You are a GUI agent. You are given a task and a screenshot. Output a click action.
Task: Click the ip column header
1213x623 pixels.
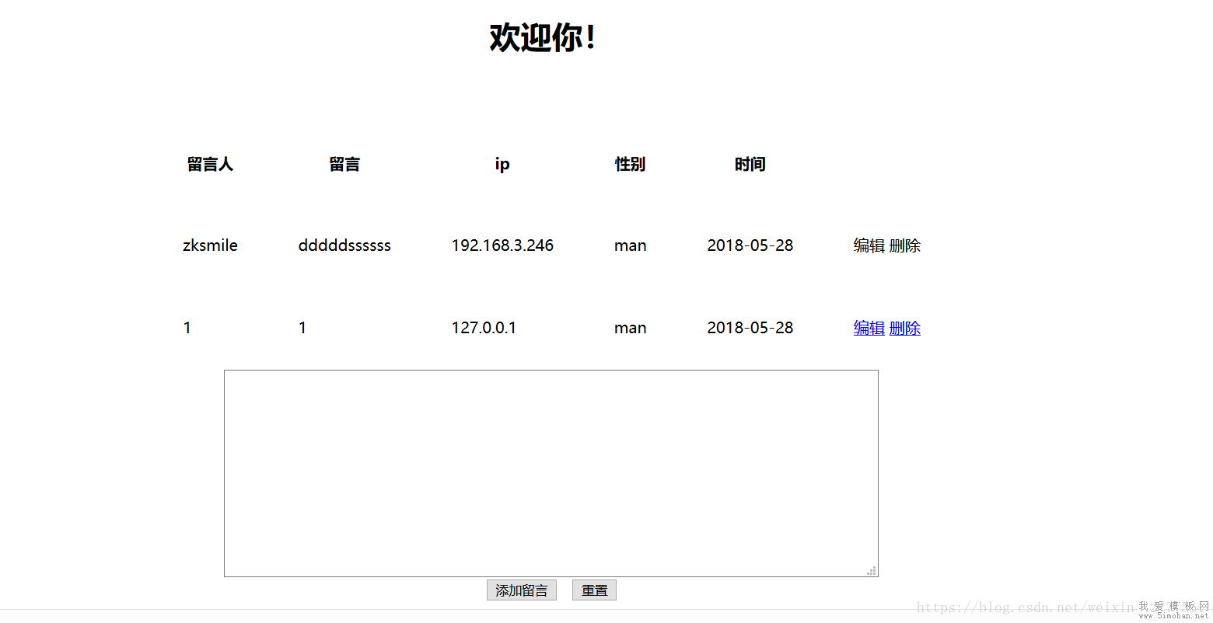[x=502, y=164]
